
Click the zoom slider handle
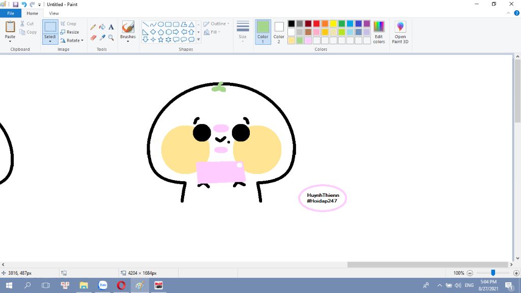pyautogui.click(x=493, y=273)
